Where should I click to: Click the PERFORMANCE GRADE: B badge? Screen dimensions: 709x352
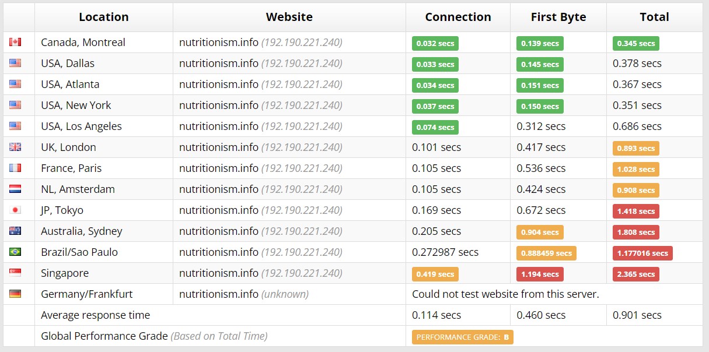pyautogui.click(x=463, y=337)
